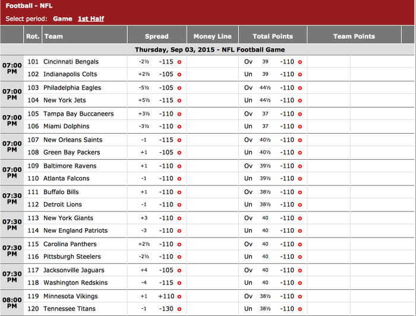Select Over 39 total in Bengals row

(300, 62)
